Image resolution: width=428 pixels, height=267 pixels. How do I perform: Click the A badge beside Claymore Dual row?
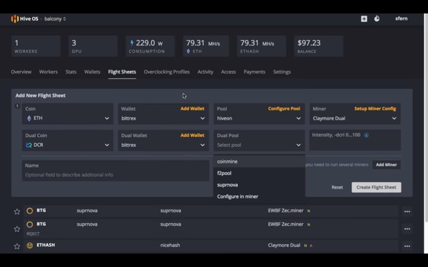[311, 245]
